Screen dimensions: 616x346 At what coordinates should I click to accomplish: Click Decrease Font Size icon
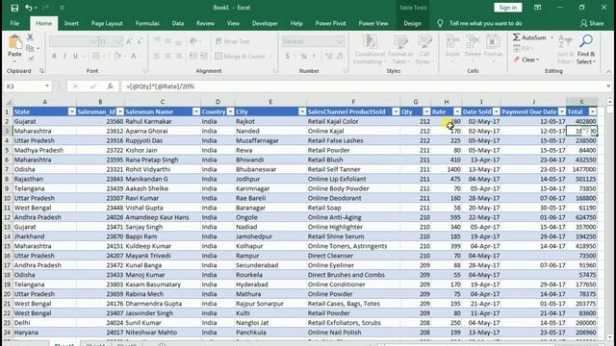tap(140, 41)
